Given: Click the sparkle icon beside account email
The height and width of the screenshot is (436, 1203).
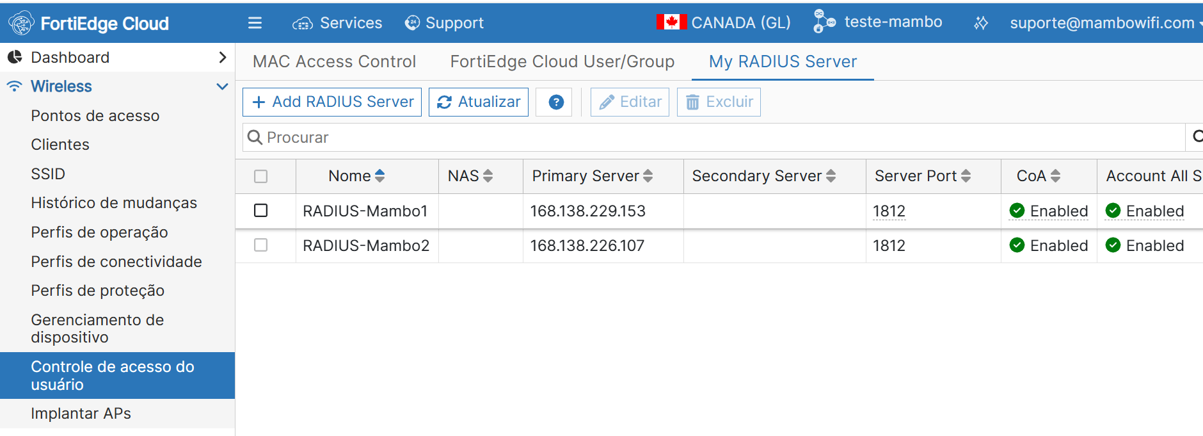Looking at the screenshot, I should [x=980, y=24].
